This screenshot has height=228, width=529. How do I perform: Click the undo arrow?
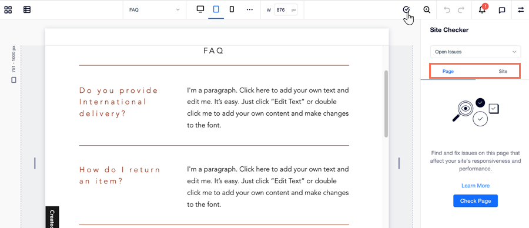(447, 10)
